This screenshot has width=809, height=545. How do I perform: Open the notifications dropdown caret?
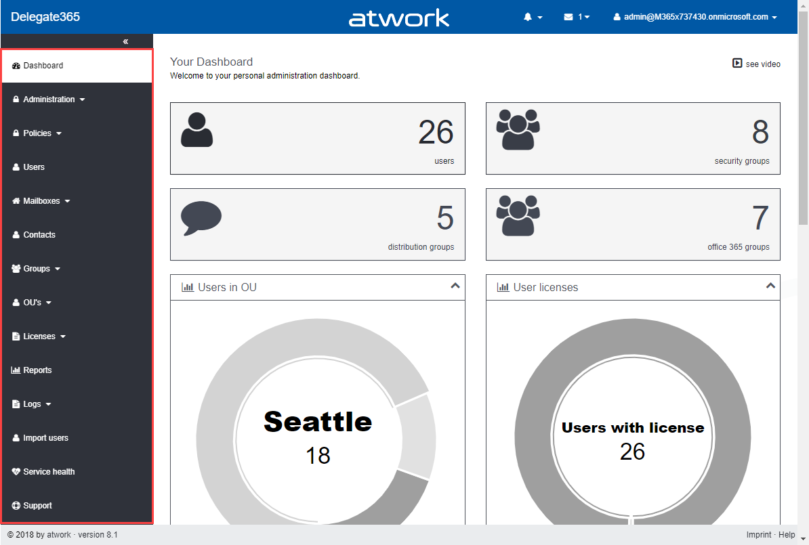540,18
